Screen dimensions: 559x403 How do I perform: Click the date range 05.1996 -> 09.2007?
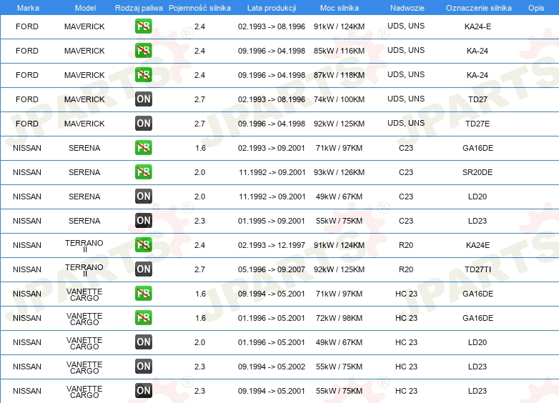tap(272, 269)
